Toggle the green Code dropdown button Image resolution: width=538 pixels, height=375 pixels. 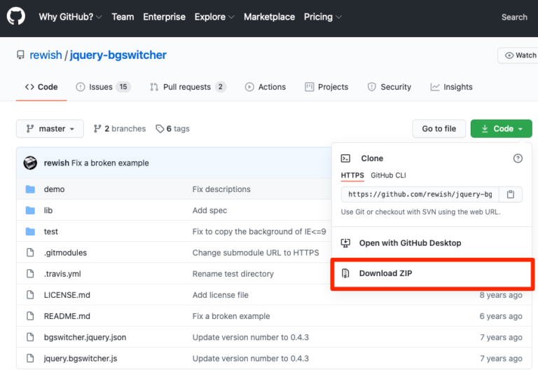coord(502,129)
